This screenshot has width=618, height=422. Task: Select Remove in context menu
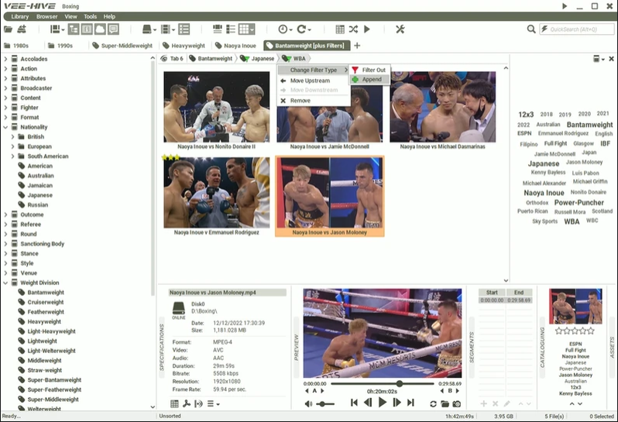(314, 101)
